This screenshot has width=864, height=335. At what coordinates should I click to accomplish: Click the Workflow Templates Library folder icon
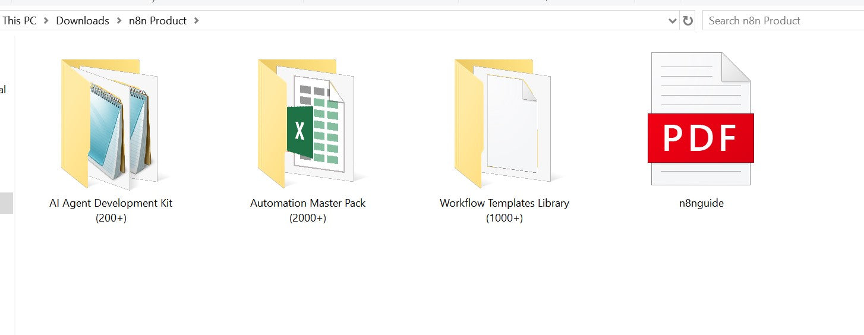[x=504, y=122]
